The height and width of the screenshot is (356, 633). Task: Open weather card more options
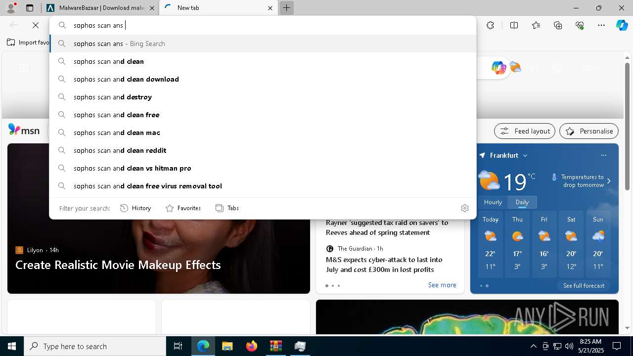pos(603,155)
